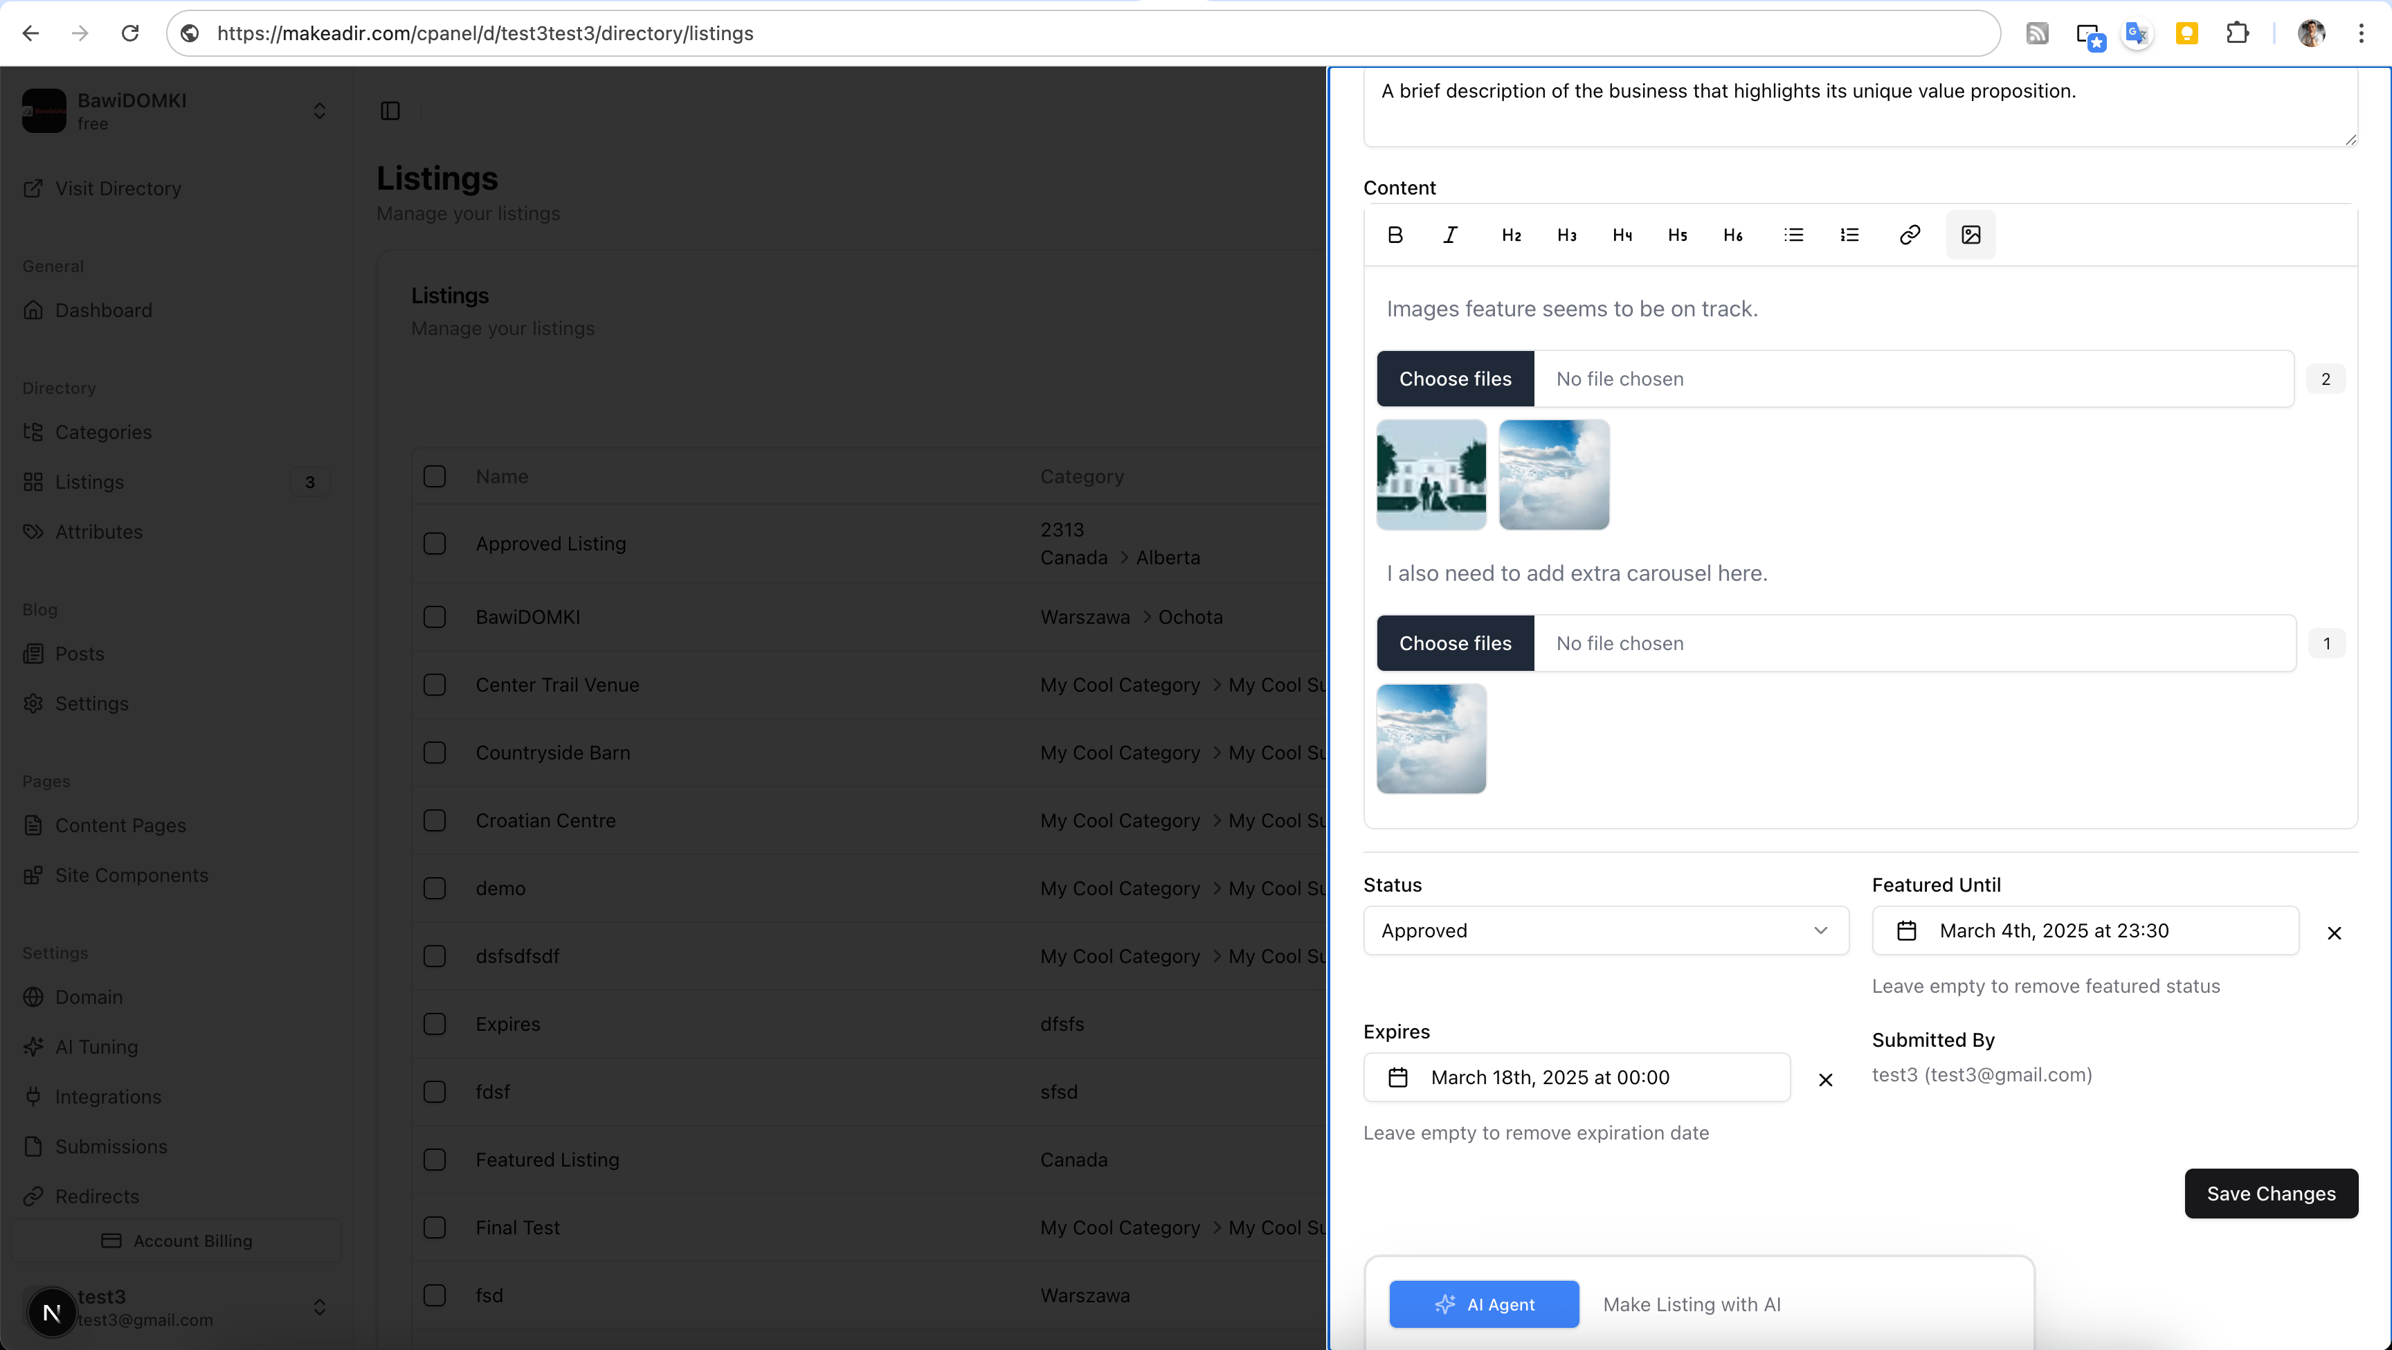Insert numbered list in content editor
The image size is (2392, 1350).
(1849, 234)
